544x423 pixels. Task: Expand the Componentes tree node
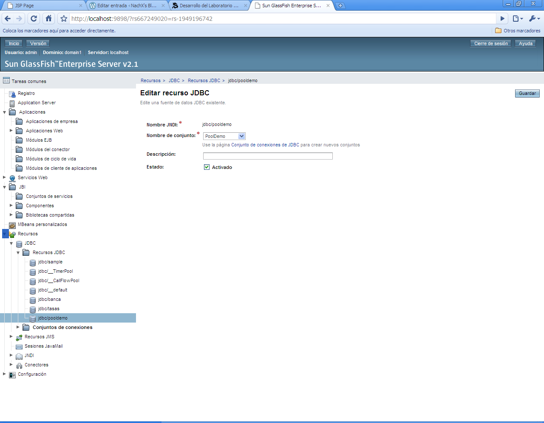[11, 206]
